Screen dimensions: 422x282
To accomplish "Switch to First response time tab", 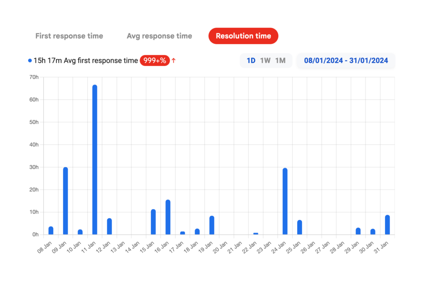I will [x=69, y=36].
